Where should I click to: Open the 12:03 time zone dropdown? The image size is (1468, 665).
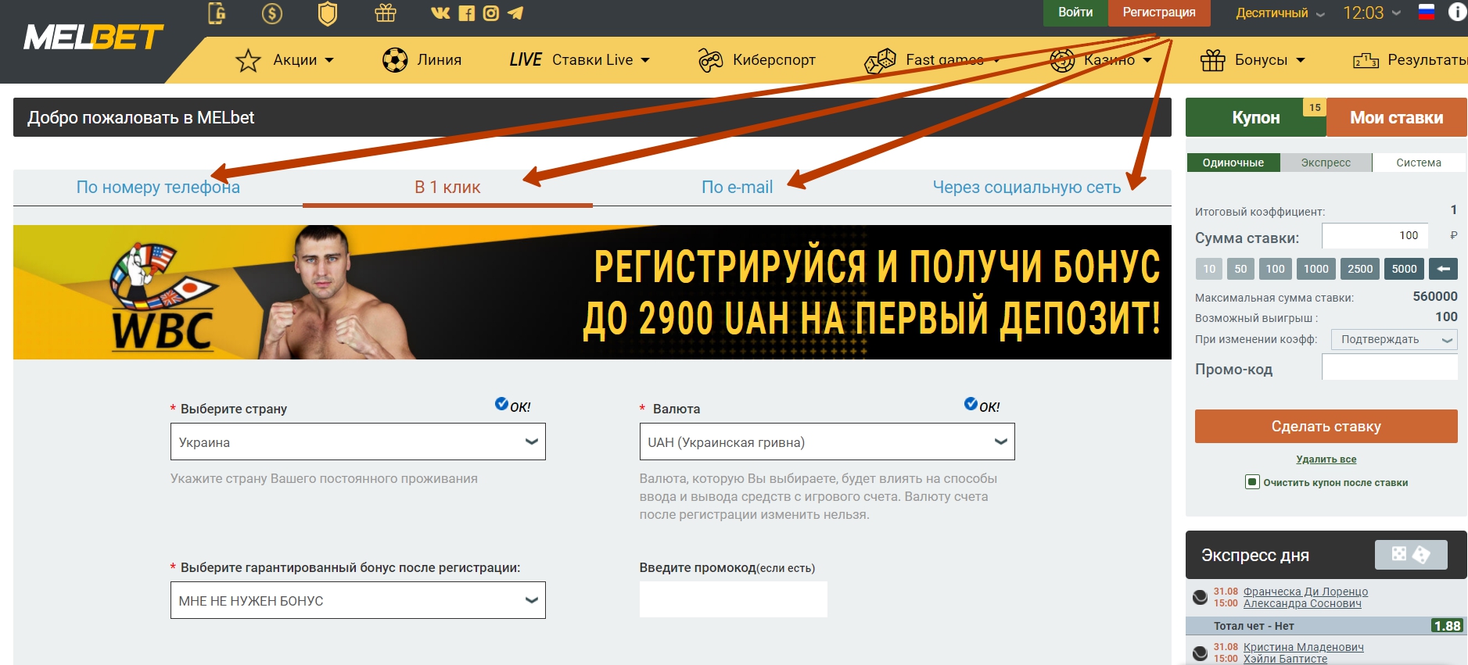coord(1371,13)
